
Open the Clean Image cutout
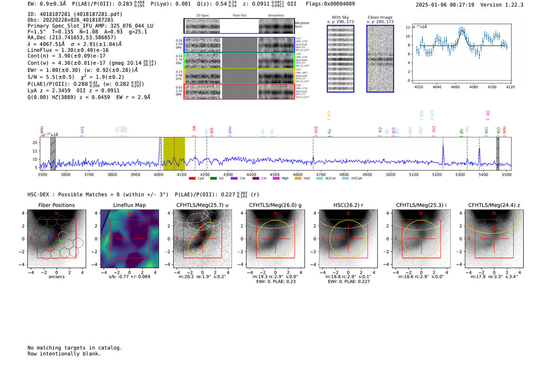coord(380,59)
